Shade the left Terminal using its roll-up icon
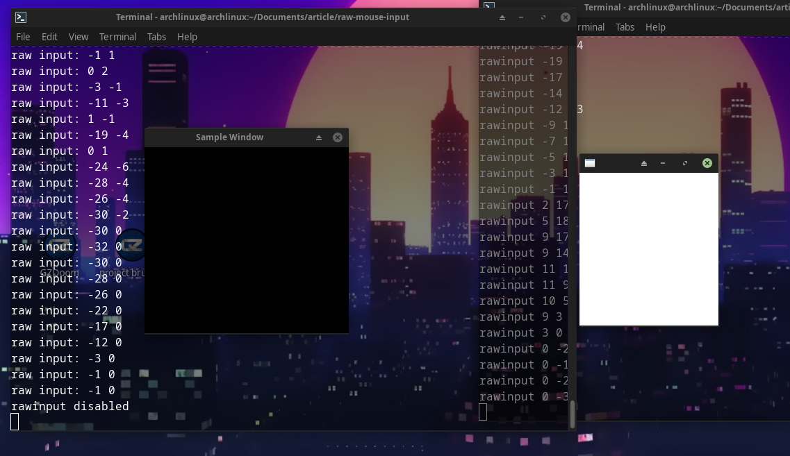790x456 pixels. pyautogui.click(x=501, y=17)
